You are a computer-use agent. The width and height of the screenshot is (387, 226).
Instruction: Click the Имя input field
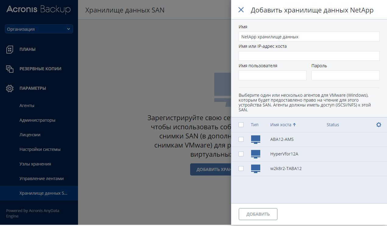coord(309,37)
